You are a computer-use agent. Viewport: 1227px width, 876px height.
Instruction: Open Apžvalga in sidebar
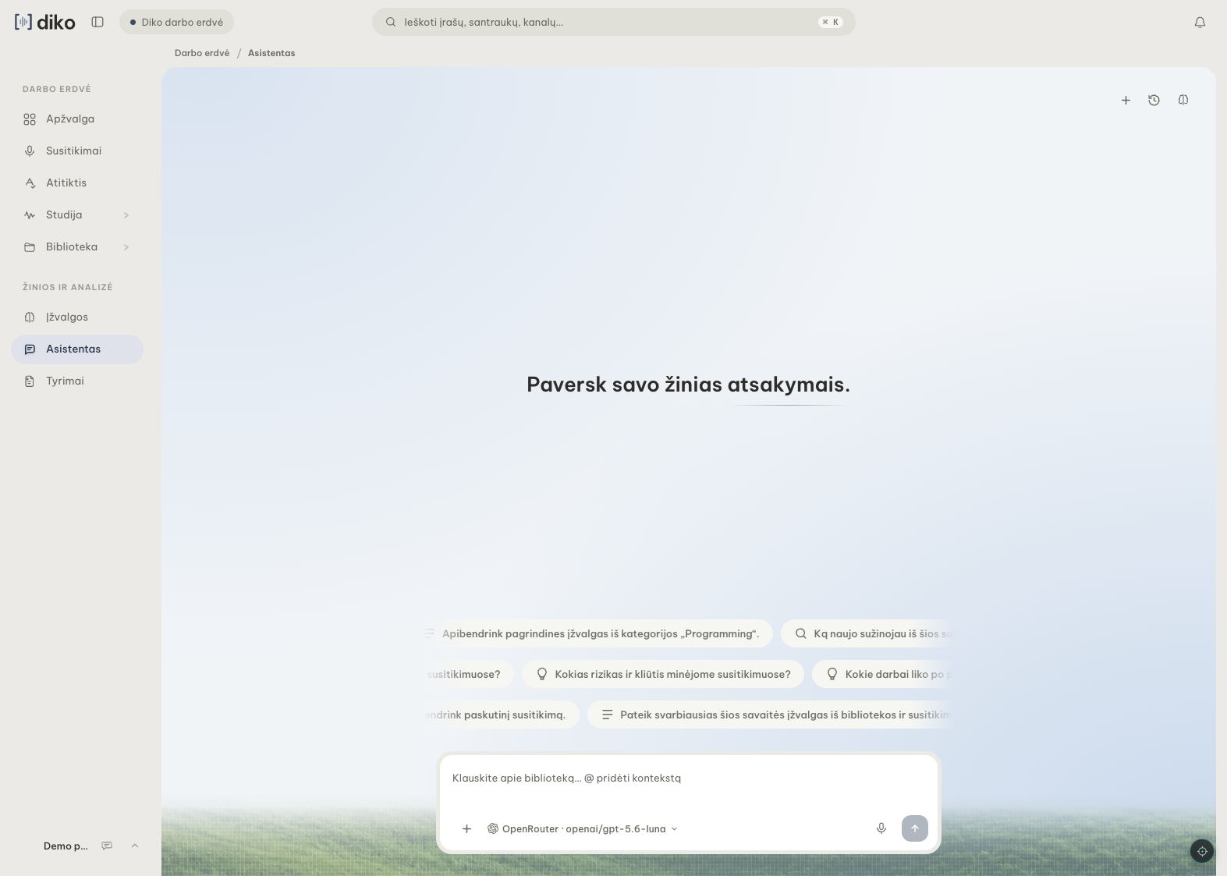point(77,119)
